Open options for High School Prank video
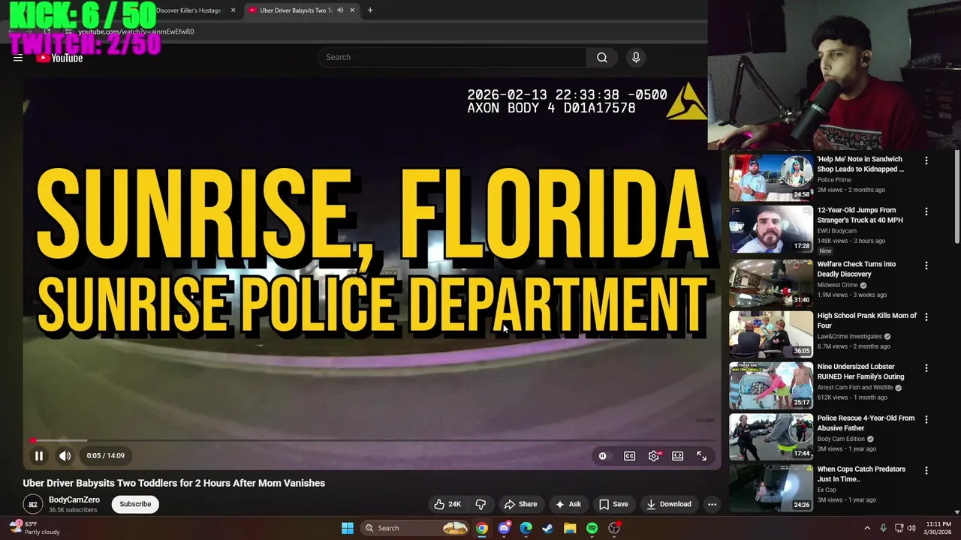 coord(926,316)
